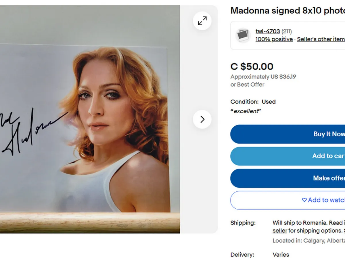Expand product image to full screen
The width and height of the screenshot is (345, 259).
point(202,21)
